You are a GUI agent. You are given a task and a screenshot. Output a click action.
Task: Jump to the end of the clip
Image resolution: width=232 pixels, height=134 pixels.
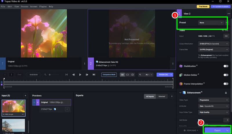pyautogui.click(x=94, y=75)
